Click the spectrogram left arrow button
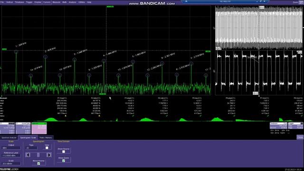Screen dimensions: 304x171 click(x=28, y=155)
